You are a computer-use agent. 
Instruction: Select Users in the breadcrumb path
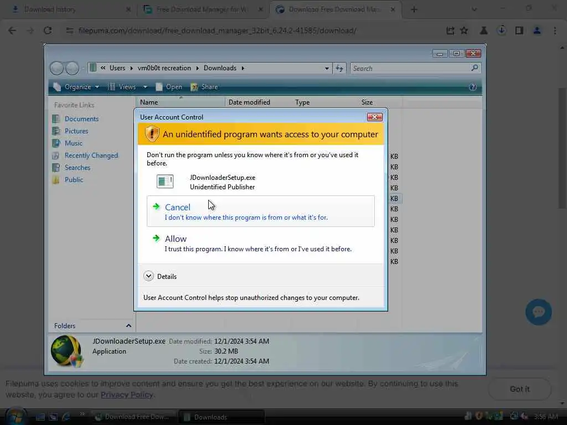coord(117,68)
